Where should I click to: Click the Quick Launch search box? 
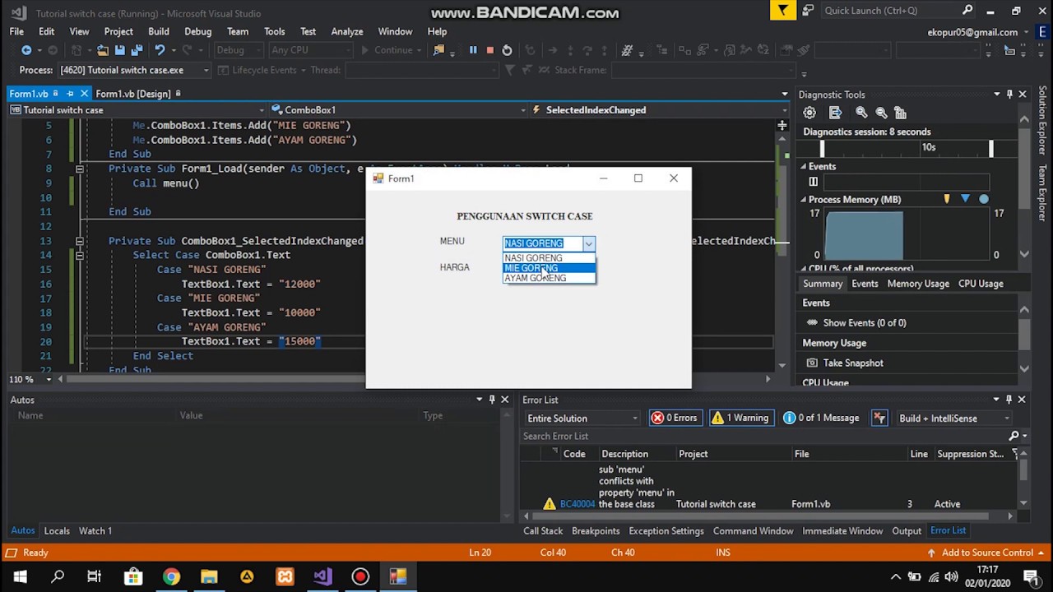point(898,11)
